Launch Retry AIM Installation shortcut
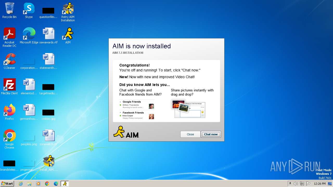Viewport: 333px width, 187px height. (x=68, y=12)
